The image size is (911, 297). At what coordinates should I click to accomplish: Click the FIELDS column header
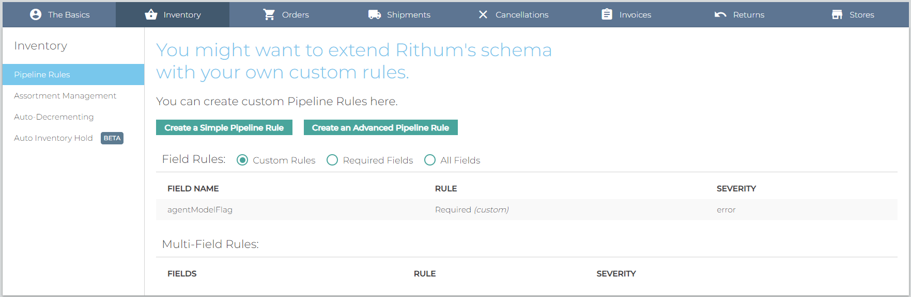point(182,273)
